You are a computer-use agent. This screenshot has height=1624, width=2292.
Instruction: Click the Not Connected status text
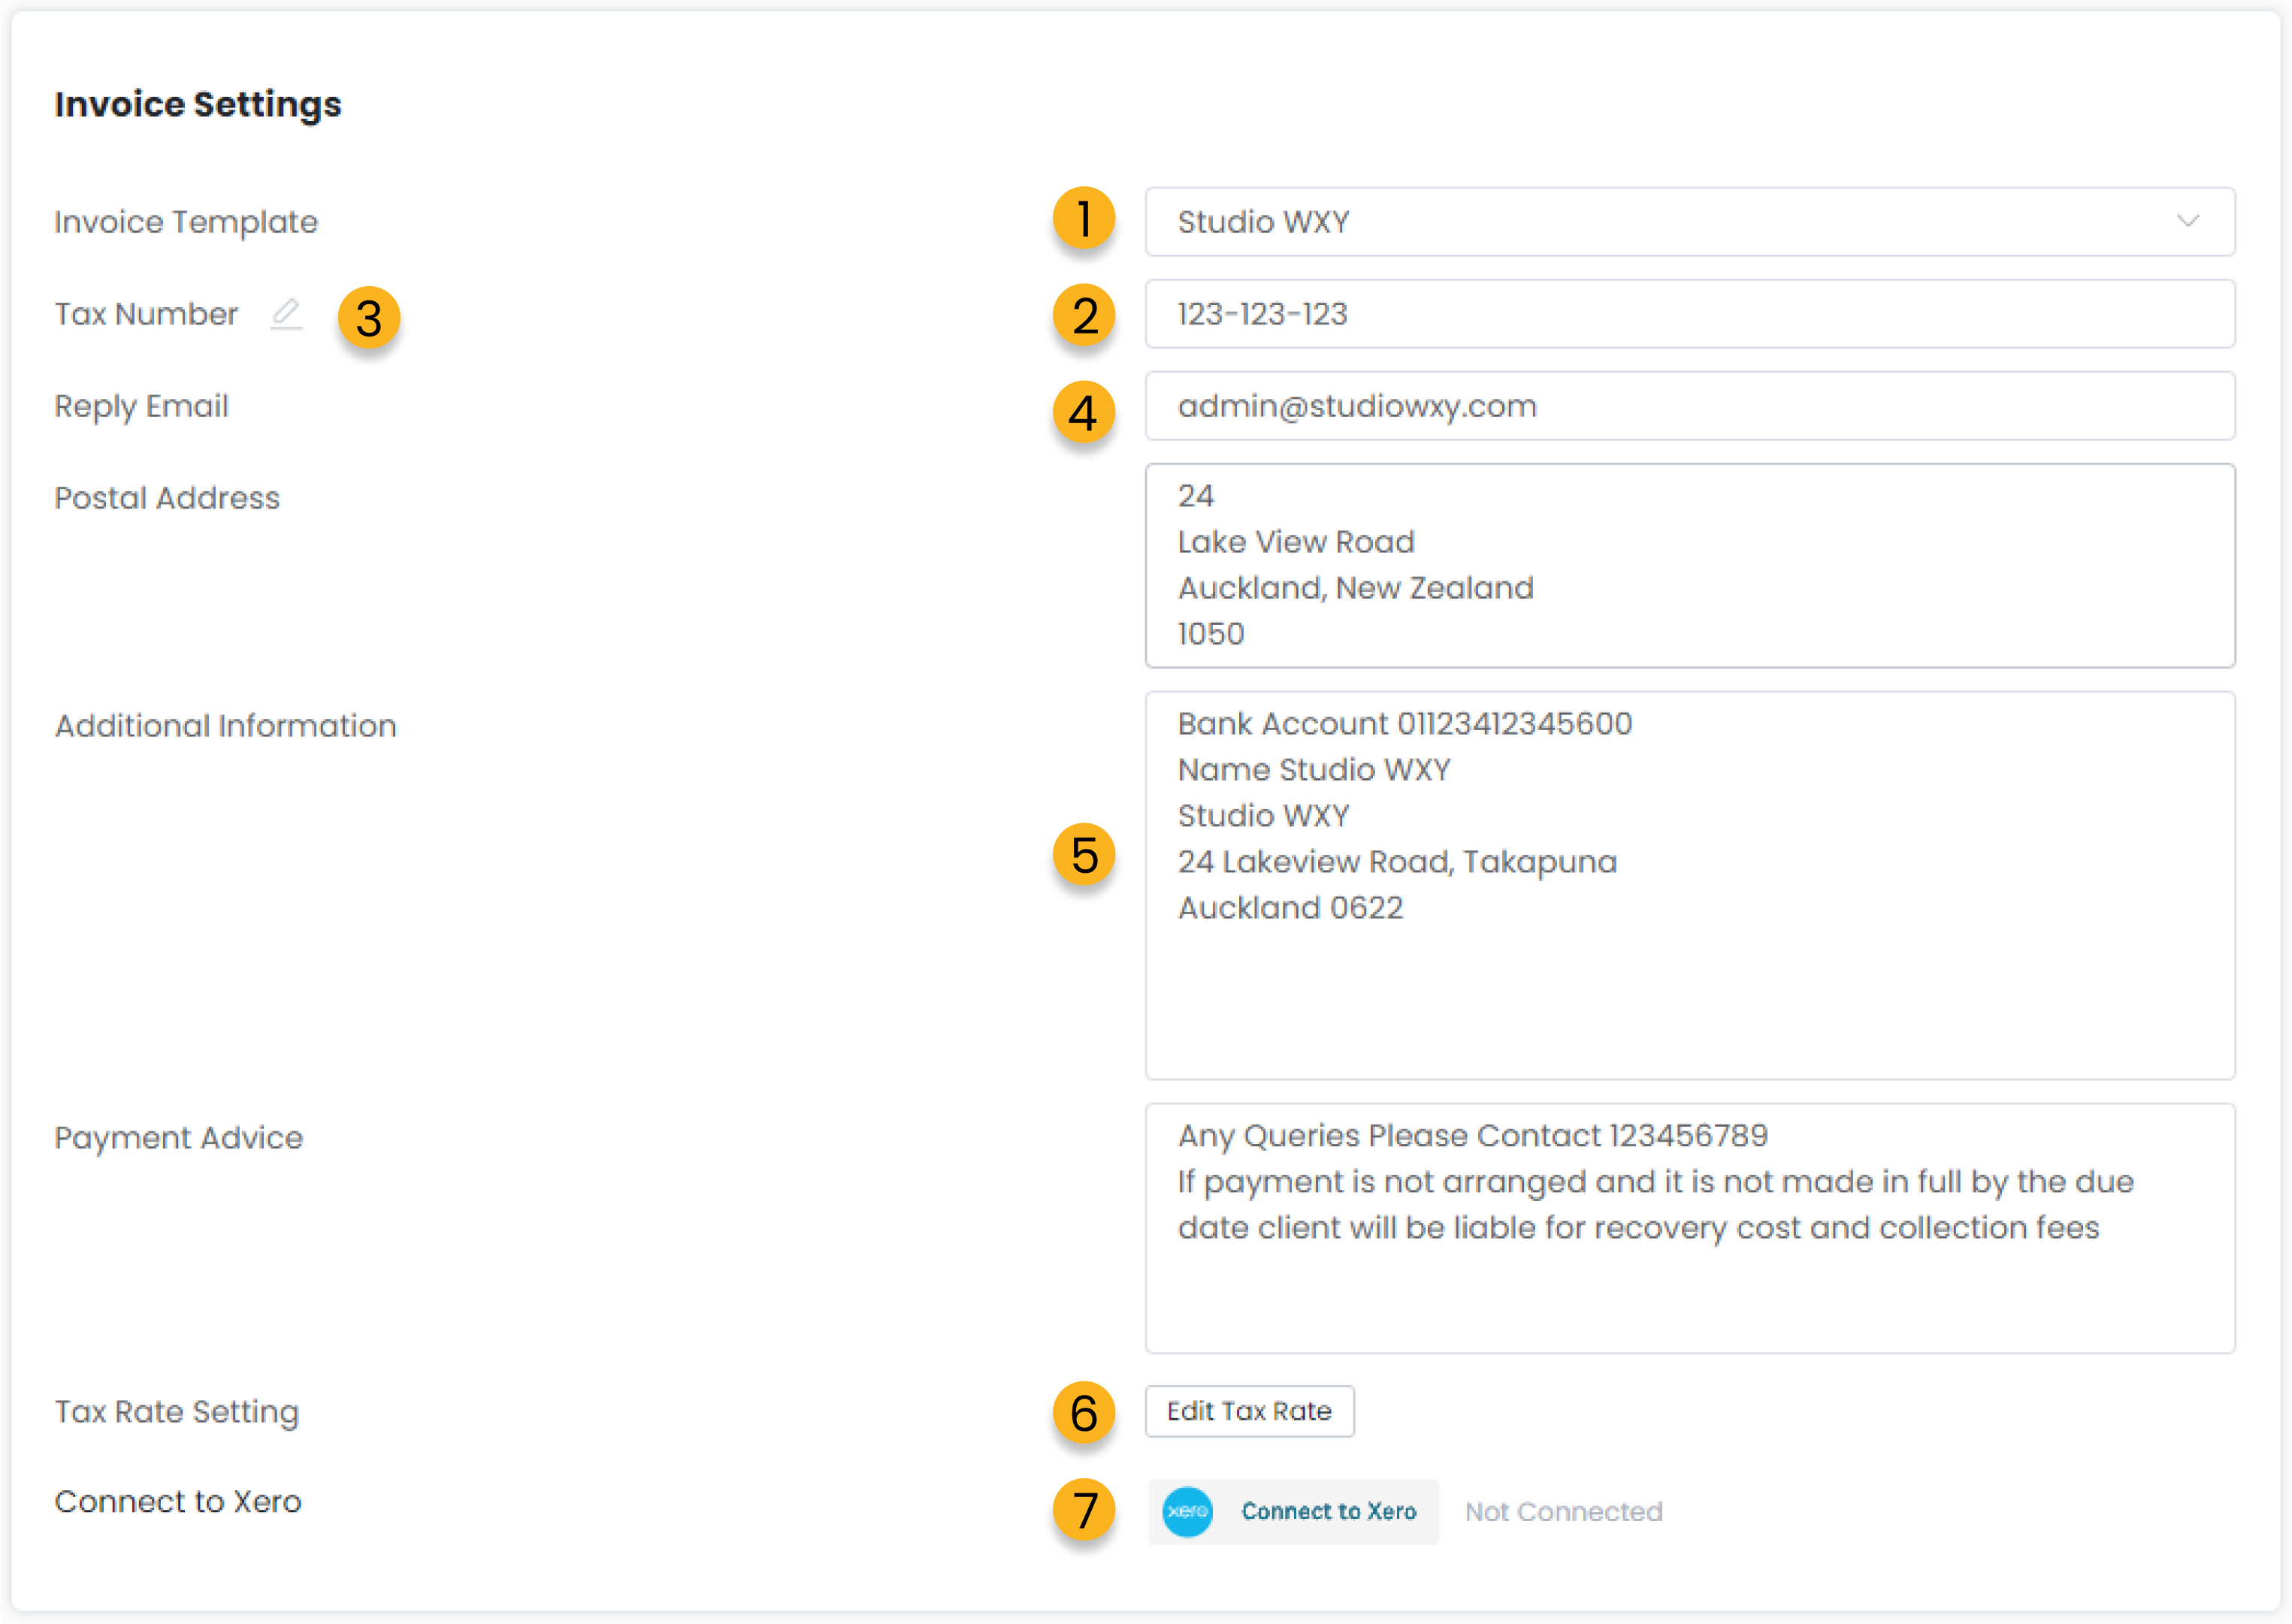point(1564,1512)
